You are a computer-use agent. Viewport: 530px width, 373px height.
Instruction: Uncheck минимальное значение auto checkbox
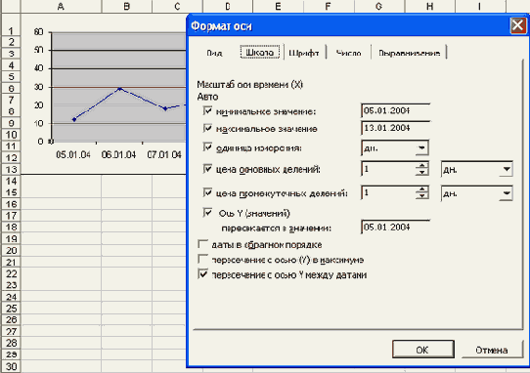tap(207, 110)
